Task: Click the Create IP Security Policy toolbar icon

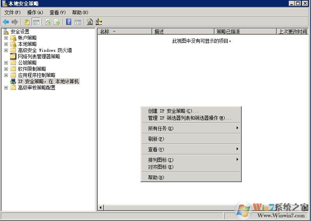Action: (x=90, y=22)
